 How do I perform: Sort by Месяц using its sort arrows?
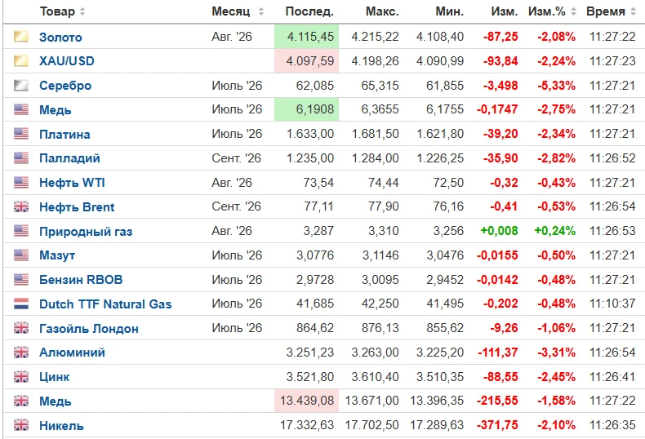click(x=260, y=11)
